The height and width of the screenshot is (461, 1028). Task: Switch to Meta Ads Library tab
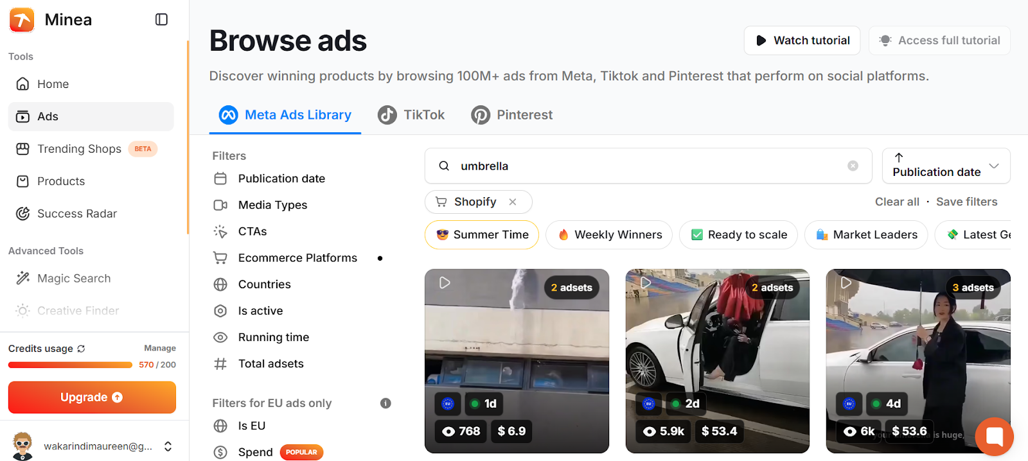(285, 115)
